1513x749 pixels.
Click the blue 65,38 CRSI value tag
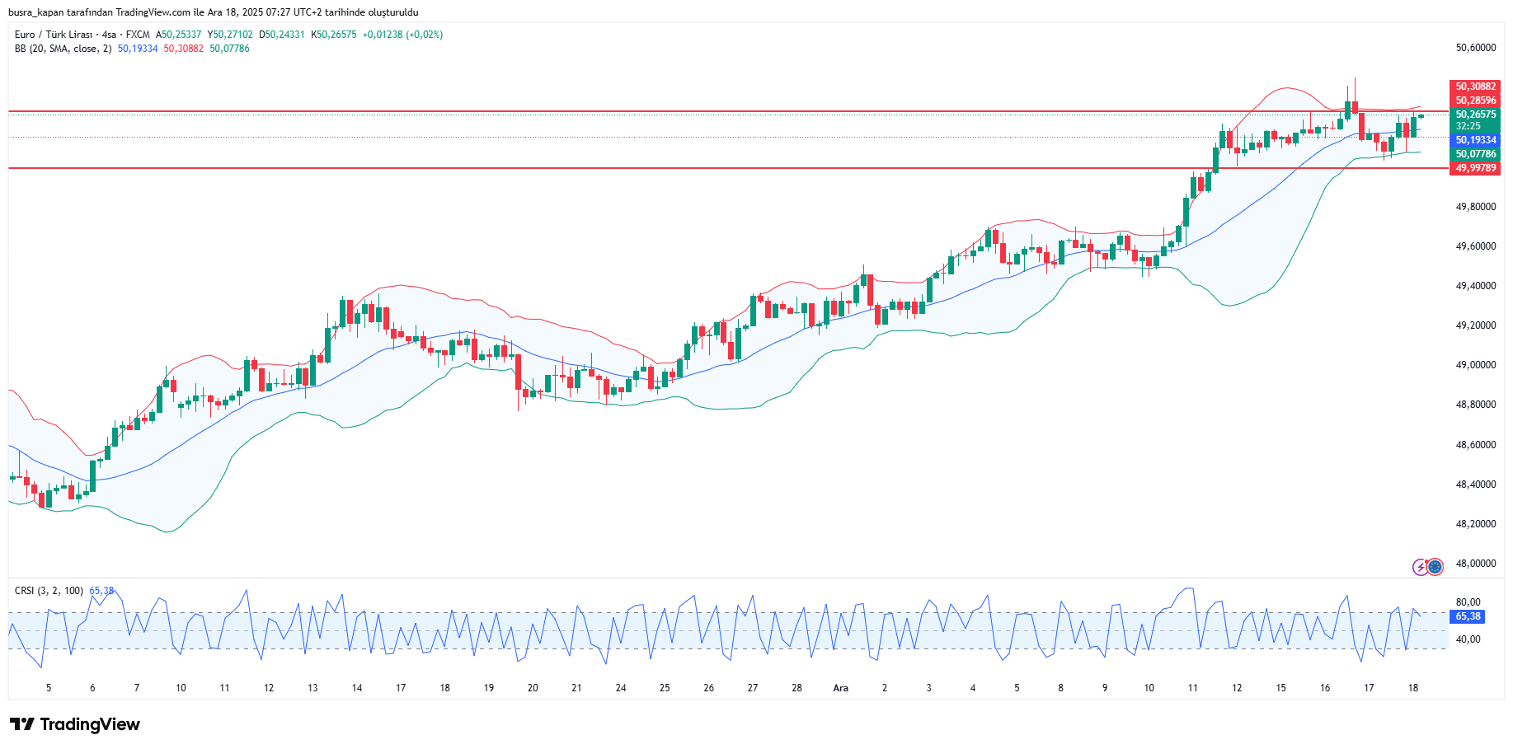(1467, 616)
